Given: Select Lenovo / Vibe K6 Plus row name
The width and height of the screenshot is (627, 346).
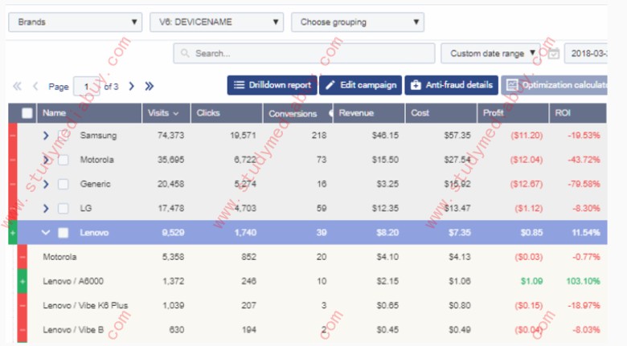Looking at the screenshot, I should point(85,306).
